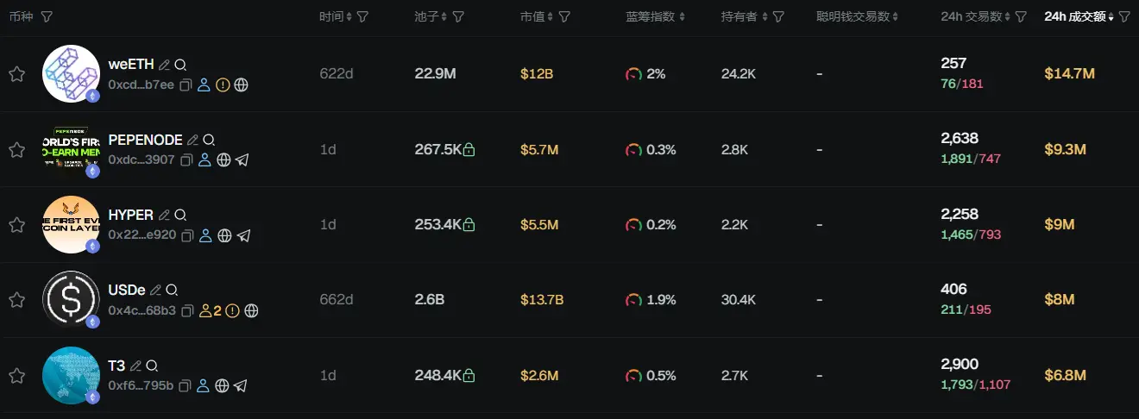Open the PEPENODE token name link
Screen dimensions: 1139x419
[145, 140]
